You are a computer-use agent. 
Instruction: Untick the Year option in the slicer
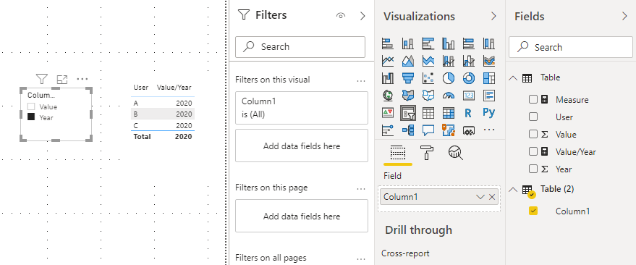31,117
